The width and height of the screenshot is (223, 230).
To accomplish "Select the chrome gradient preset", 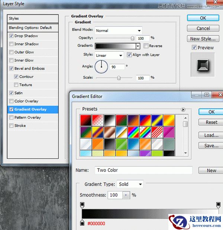I will point(121,132).
